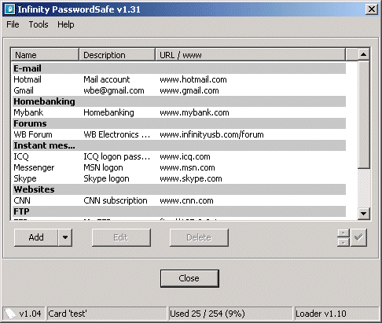Move entry up with small up arrow
This screenshot has width=382, height=323.
point(343,233)
